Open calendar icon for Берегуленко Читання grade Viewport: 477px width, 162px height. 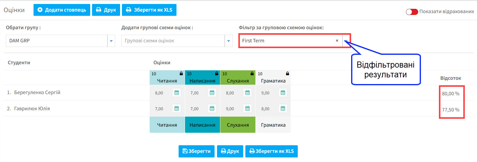[176, 93]
